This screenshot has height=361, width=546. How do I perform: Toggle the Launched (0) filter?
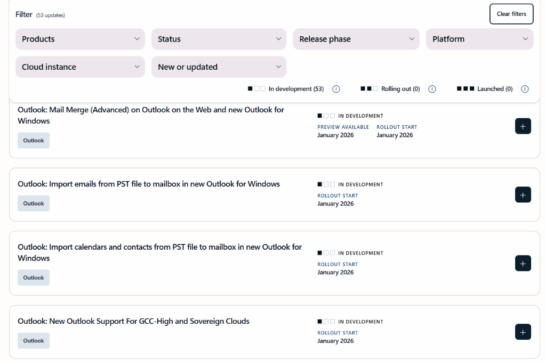483,88
